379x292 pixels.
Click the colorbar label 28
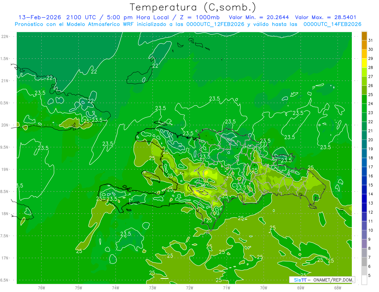pos(370,67)
